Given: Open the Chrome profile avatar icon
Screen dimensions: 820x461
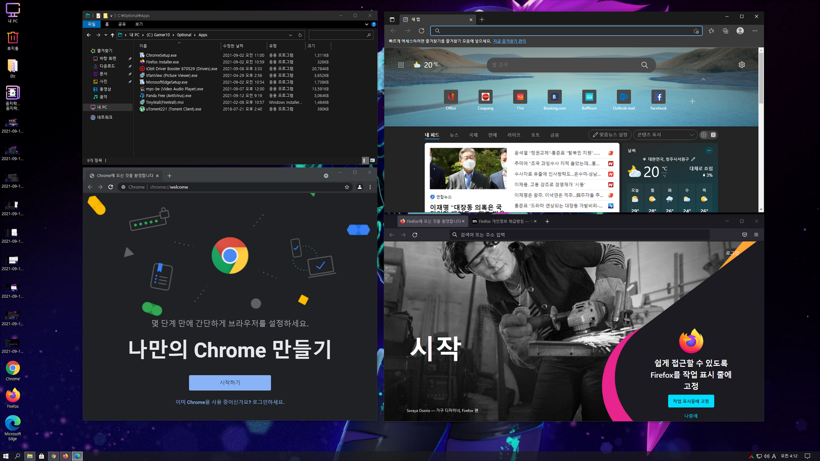Looking at the screenshot, I should point(360,187).
